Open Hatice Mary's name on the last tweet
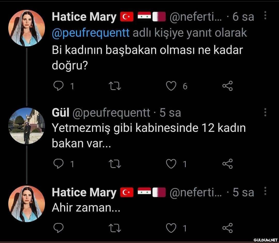The height and width of the screenshot is (243, 279). (x=84, y=192)
